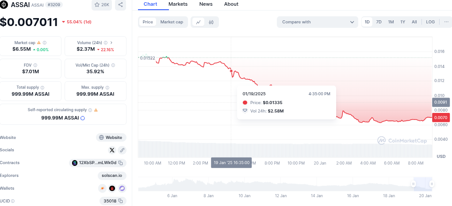The image size is (452, 206).
Task: Add ASSAI to watchlist via star button
Action: 102,5
